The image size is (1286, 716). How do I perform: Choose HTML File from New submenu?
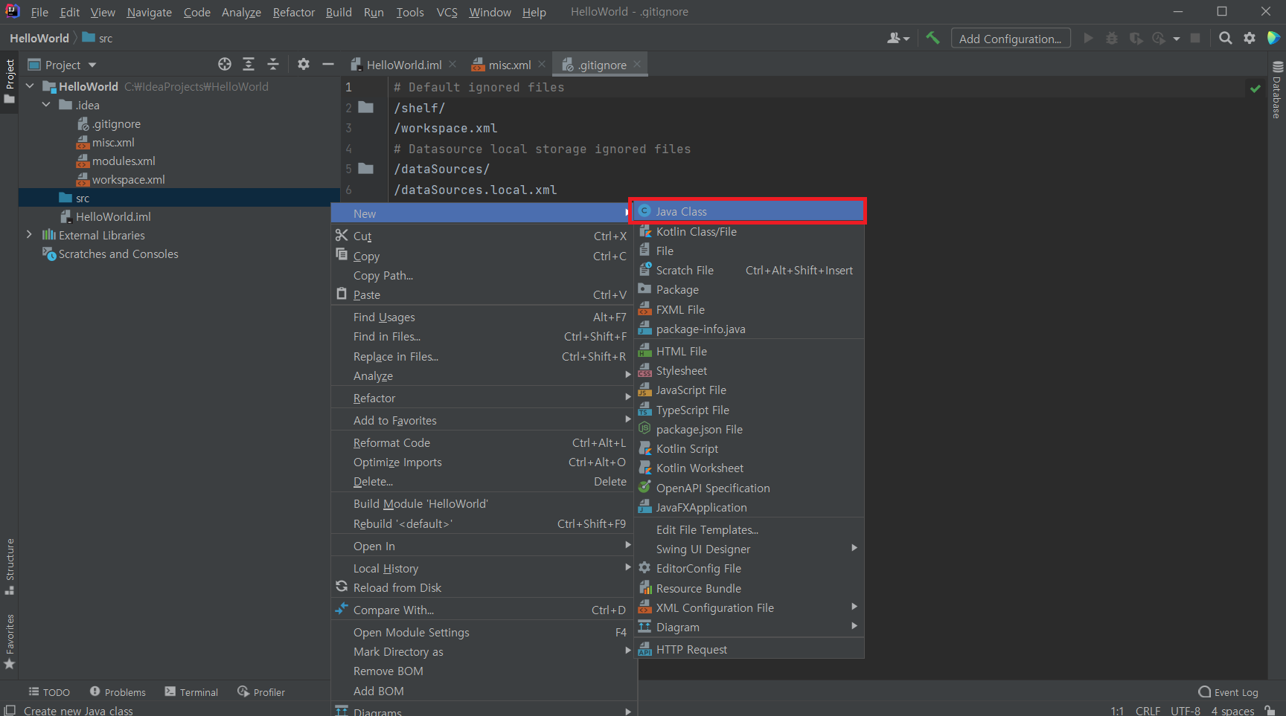749,351
